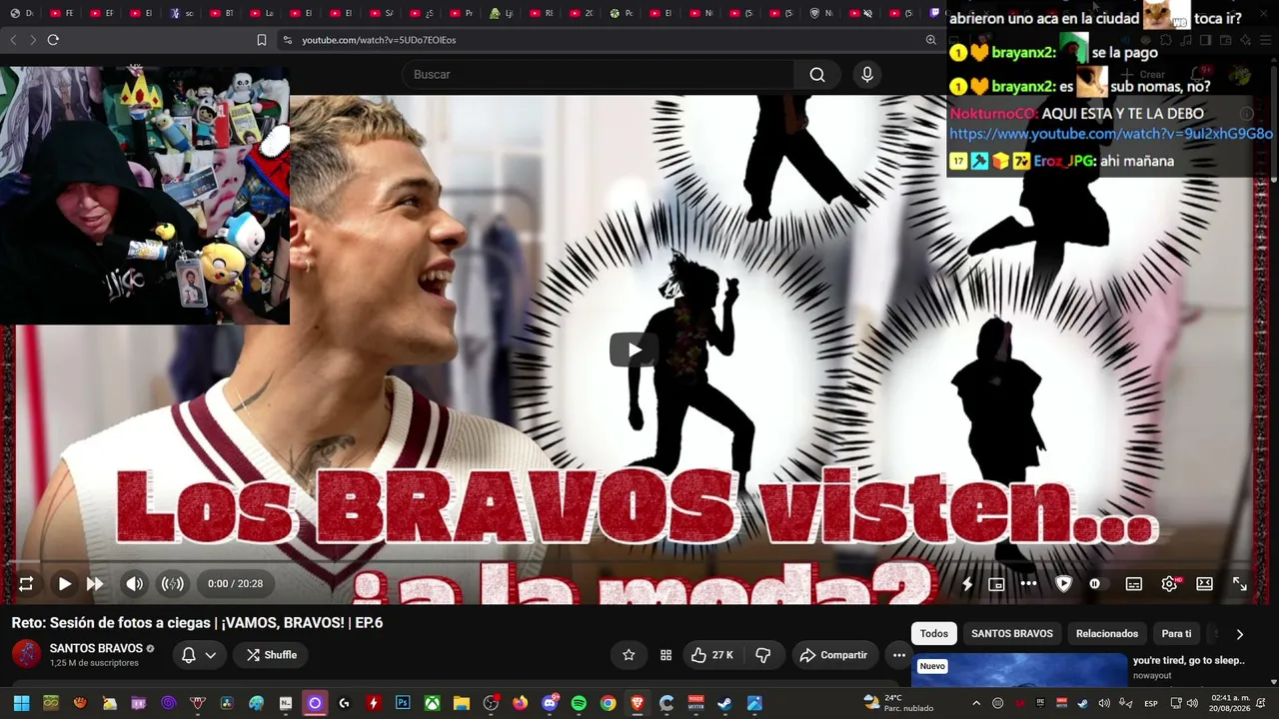Screen dimensions: 1279x719
Task: Click the shield icon in player controls
Action: [1063, 584]
